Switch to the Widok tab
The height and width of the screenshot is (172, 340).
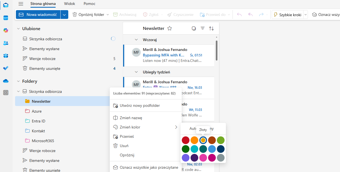(69, 4)
